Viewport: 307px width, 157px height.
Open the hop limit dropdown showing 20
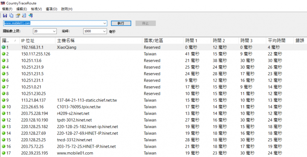45,31
